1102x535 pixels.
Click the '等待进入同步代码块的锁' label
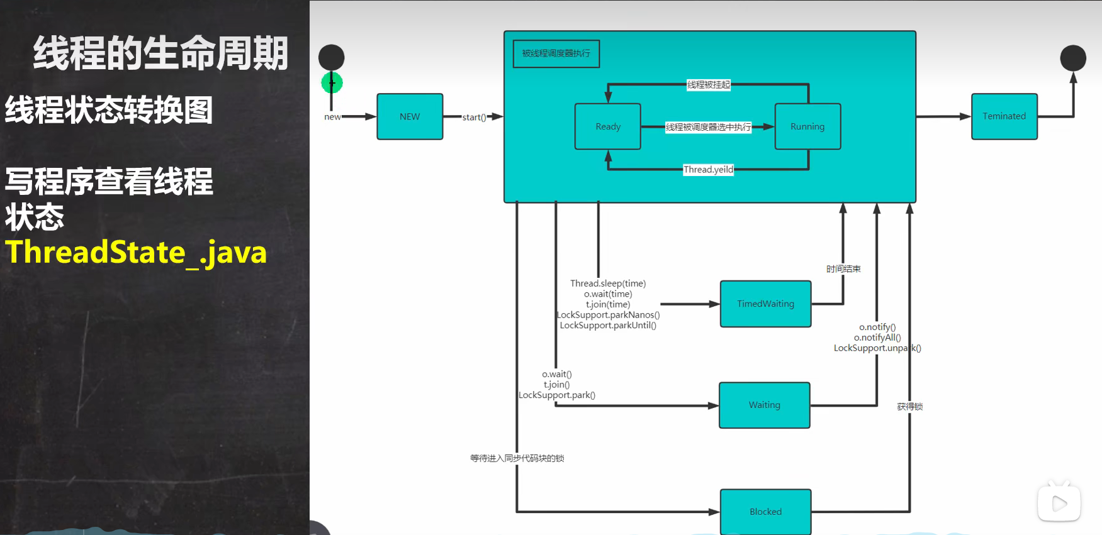coord(517,458)
